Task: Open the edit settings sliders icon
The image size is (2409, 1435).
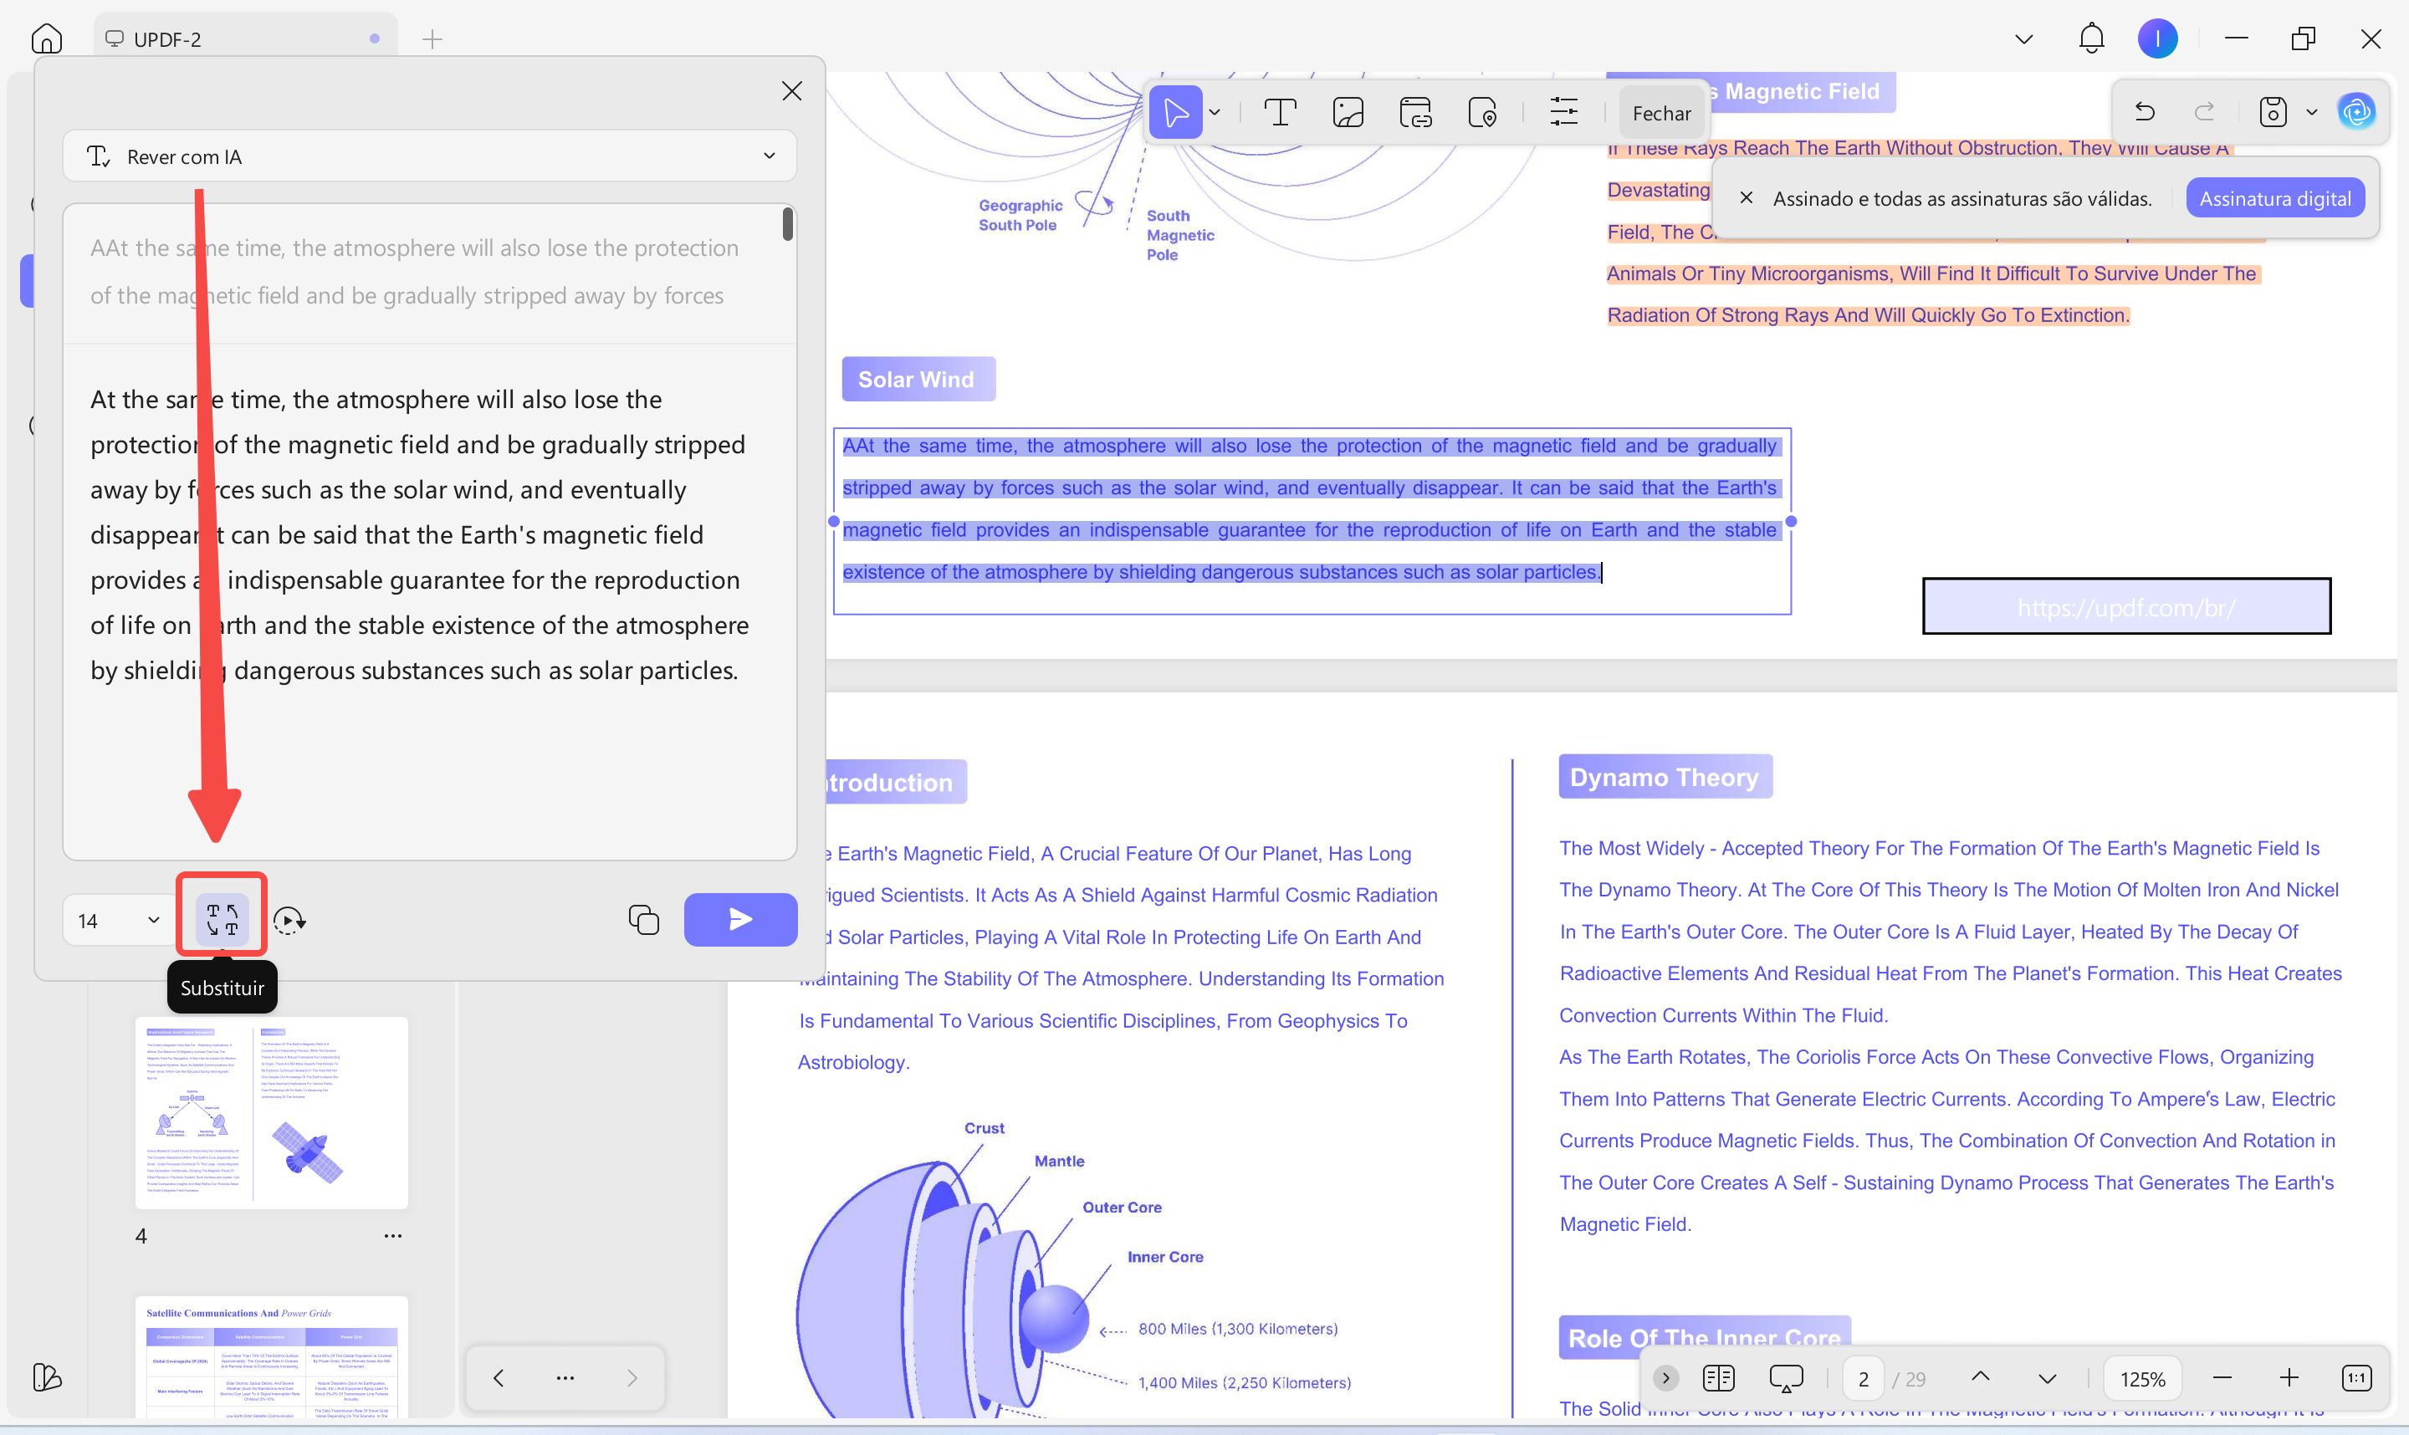Action: (x=1563, y=112)
